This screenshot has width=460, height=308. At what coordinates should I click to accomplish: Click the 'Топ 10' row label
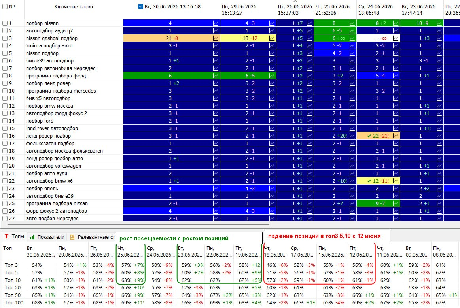(13, 280)
